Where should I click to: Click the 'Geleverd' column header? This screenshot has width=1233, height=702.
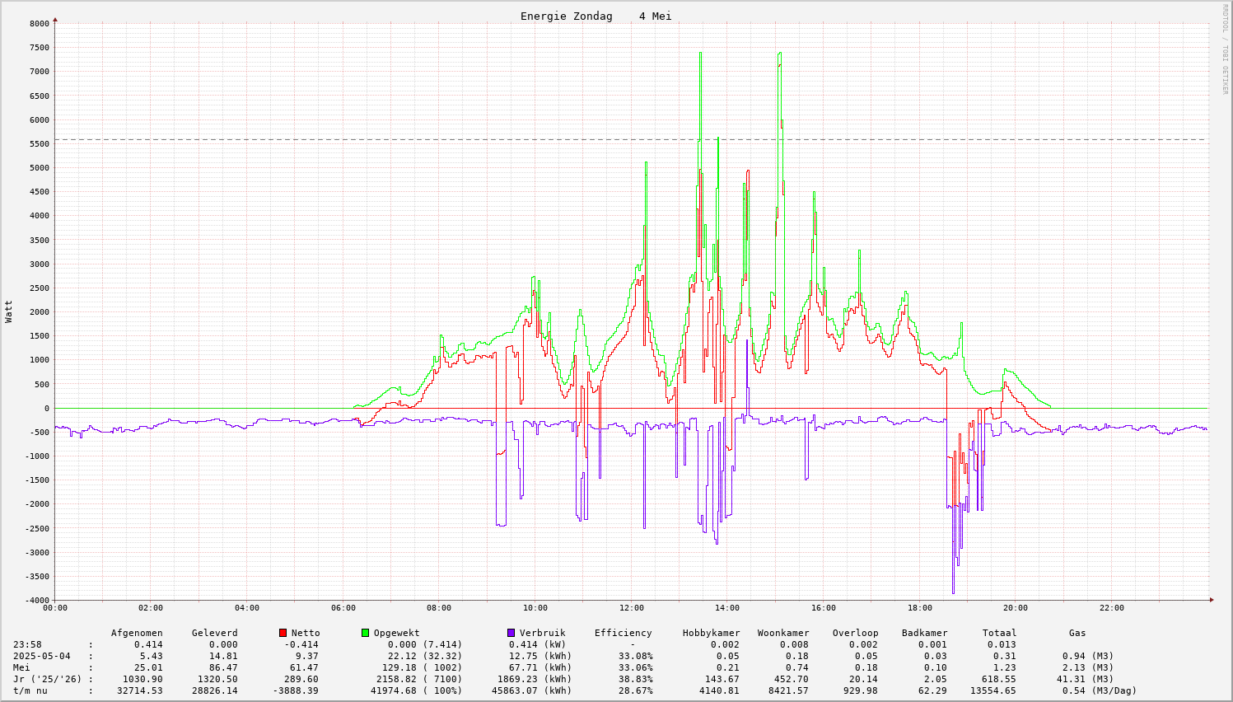(x=214, y=633)
